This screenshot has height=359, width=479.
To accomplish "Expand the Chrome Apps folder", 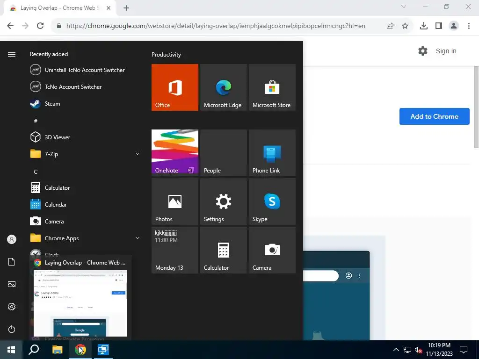I will coord(86,238).
